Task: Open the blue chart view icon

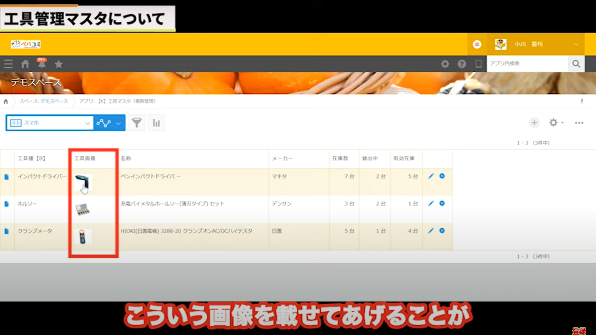Action: (104, 123)
